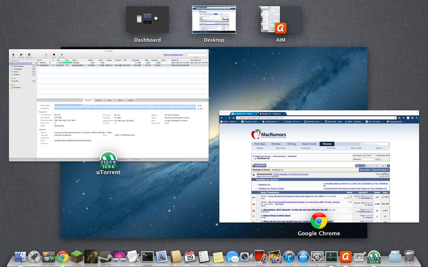Click uTorrent search field

point(196,55)
